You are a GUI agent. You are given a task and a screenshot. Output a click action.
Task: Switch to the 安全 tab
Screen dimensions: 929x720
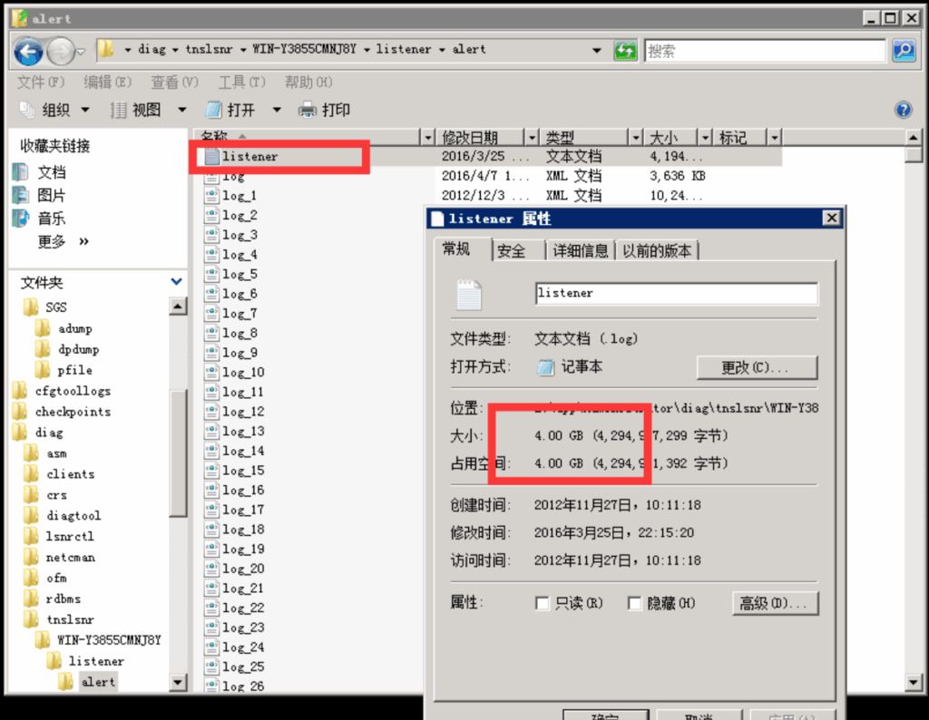pyautogui.click(x=512, y=251)
